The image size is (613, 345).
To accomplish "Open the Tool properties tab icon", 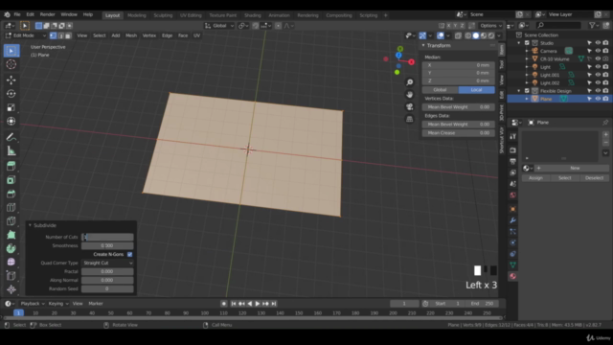I will (x=513, y=136).
